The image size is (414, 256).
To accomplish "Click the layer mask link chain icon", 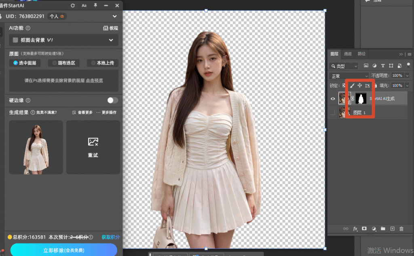I will click(353, 99).
